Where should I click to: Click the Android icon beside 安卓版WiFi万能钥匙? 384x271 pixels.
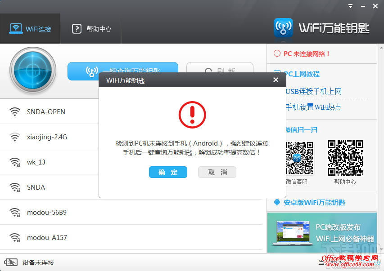tap(277, 203)
